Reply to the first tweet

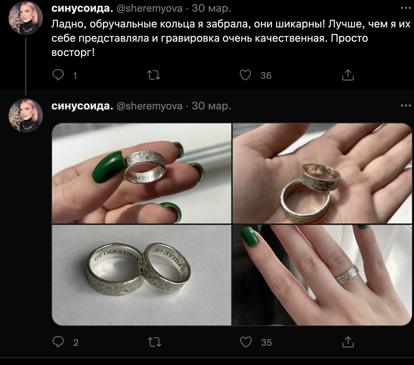point(59,75)
